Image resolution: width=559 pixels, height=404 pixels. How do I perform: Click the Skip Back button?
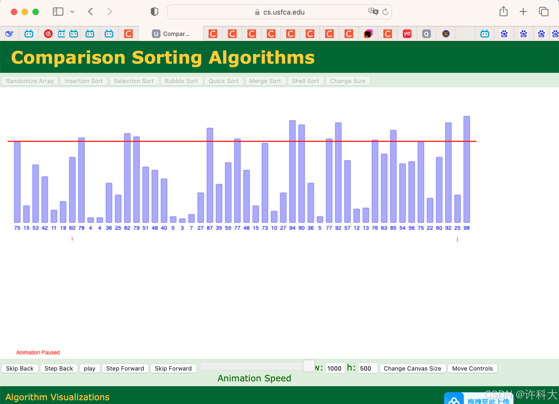[20, 368]
